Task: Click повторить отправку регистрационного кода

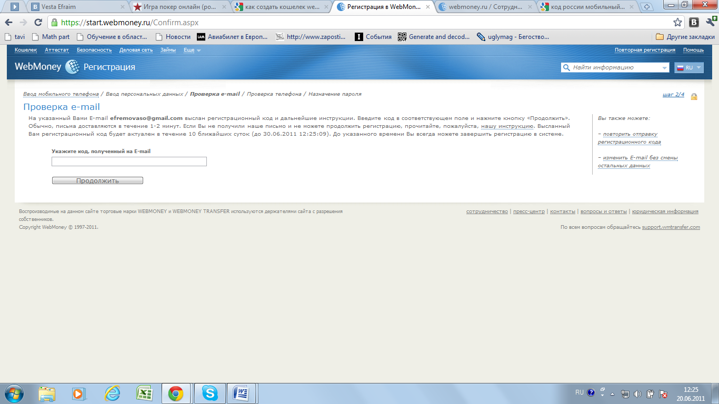Action: (x=629, y=138)
